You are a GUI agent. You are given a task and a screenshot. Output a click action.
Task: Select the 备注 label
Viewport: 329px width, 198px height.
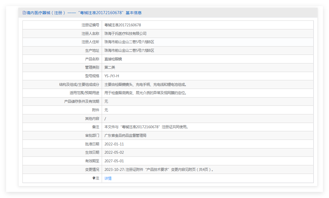pyautogui.click(x=96, y=127)
